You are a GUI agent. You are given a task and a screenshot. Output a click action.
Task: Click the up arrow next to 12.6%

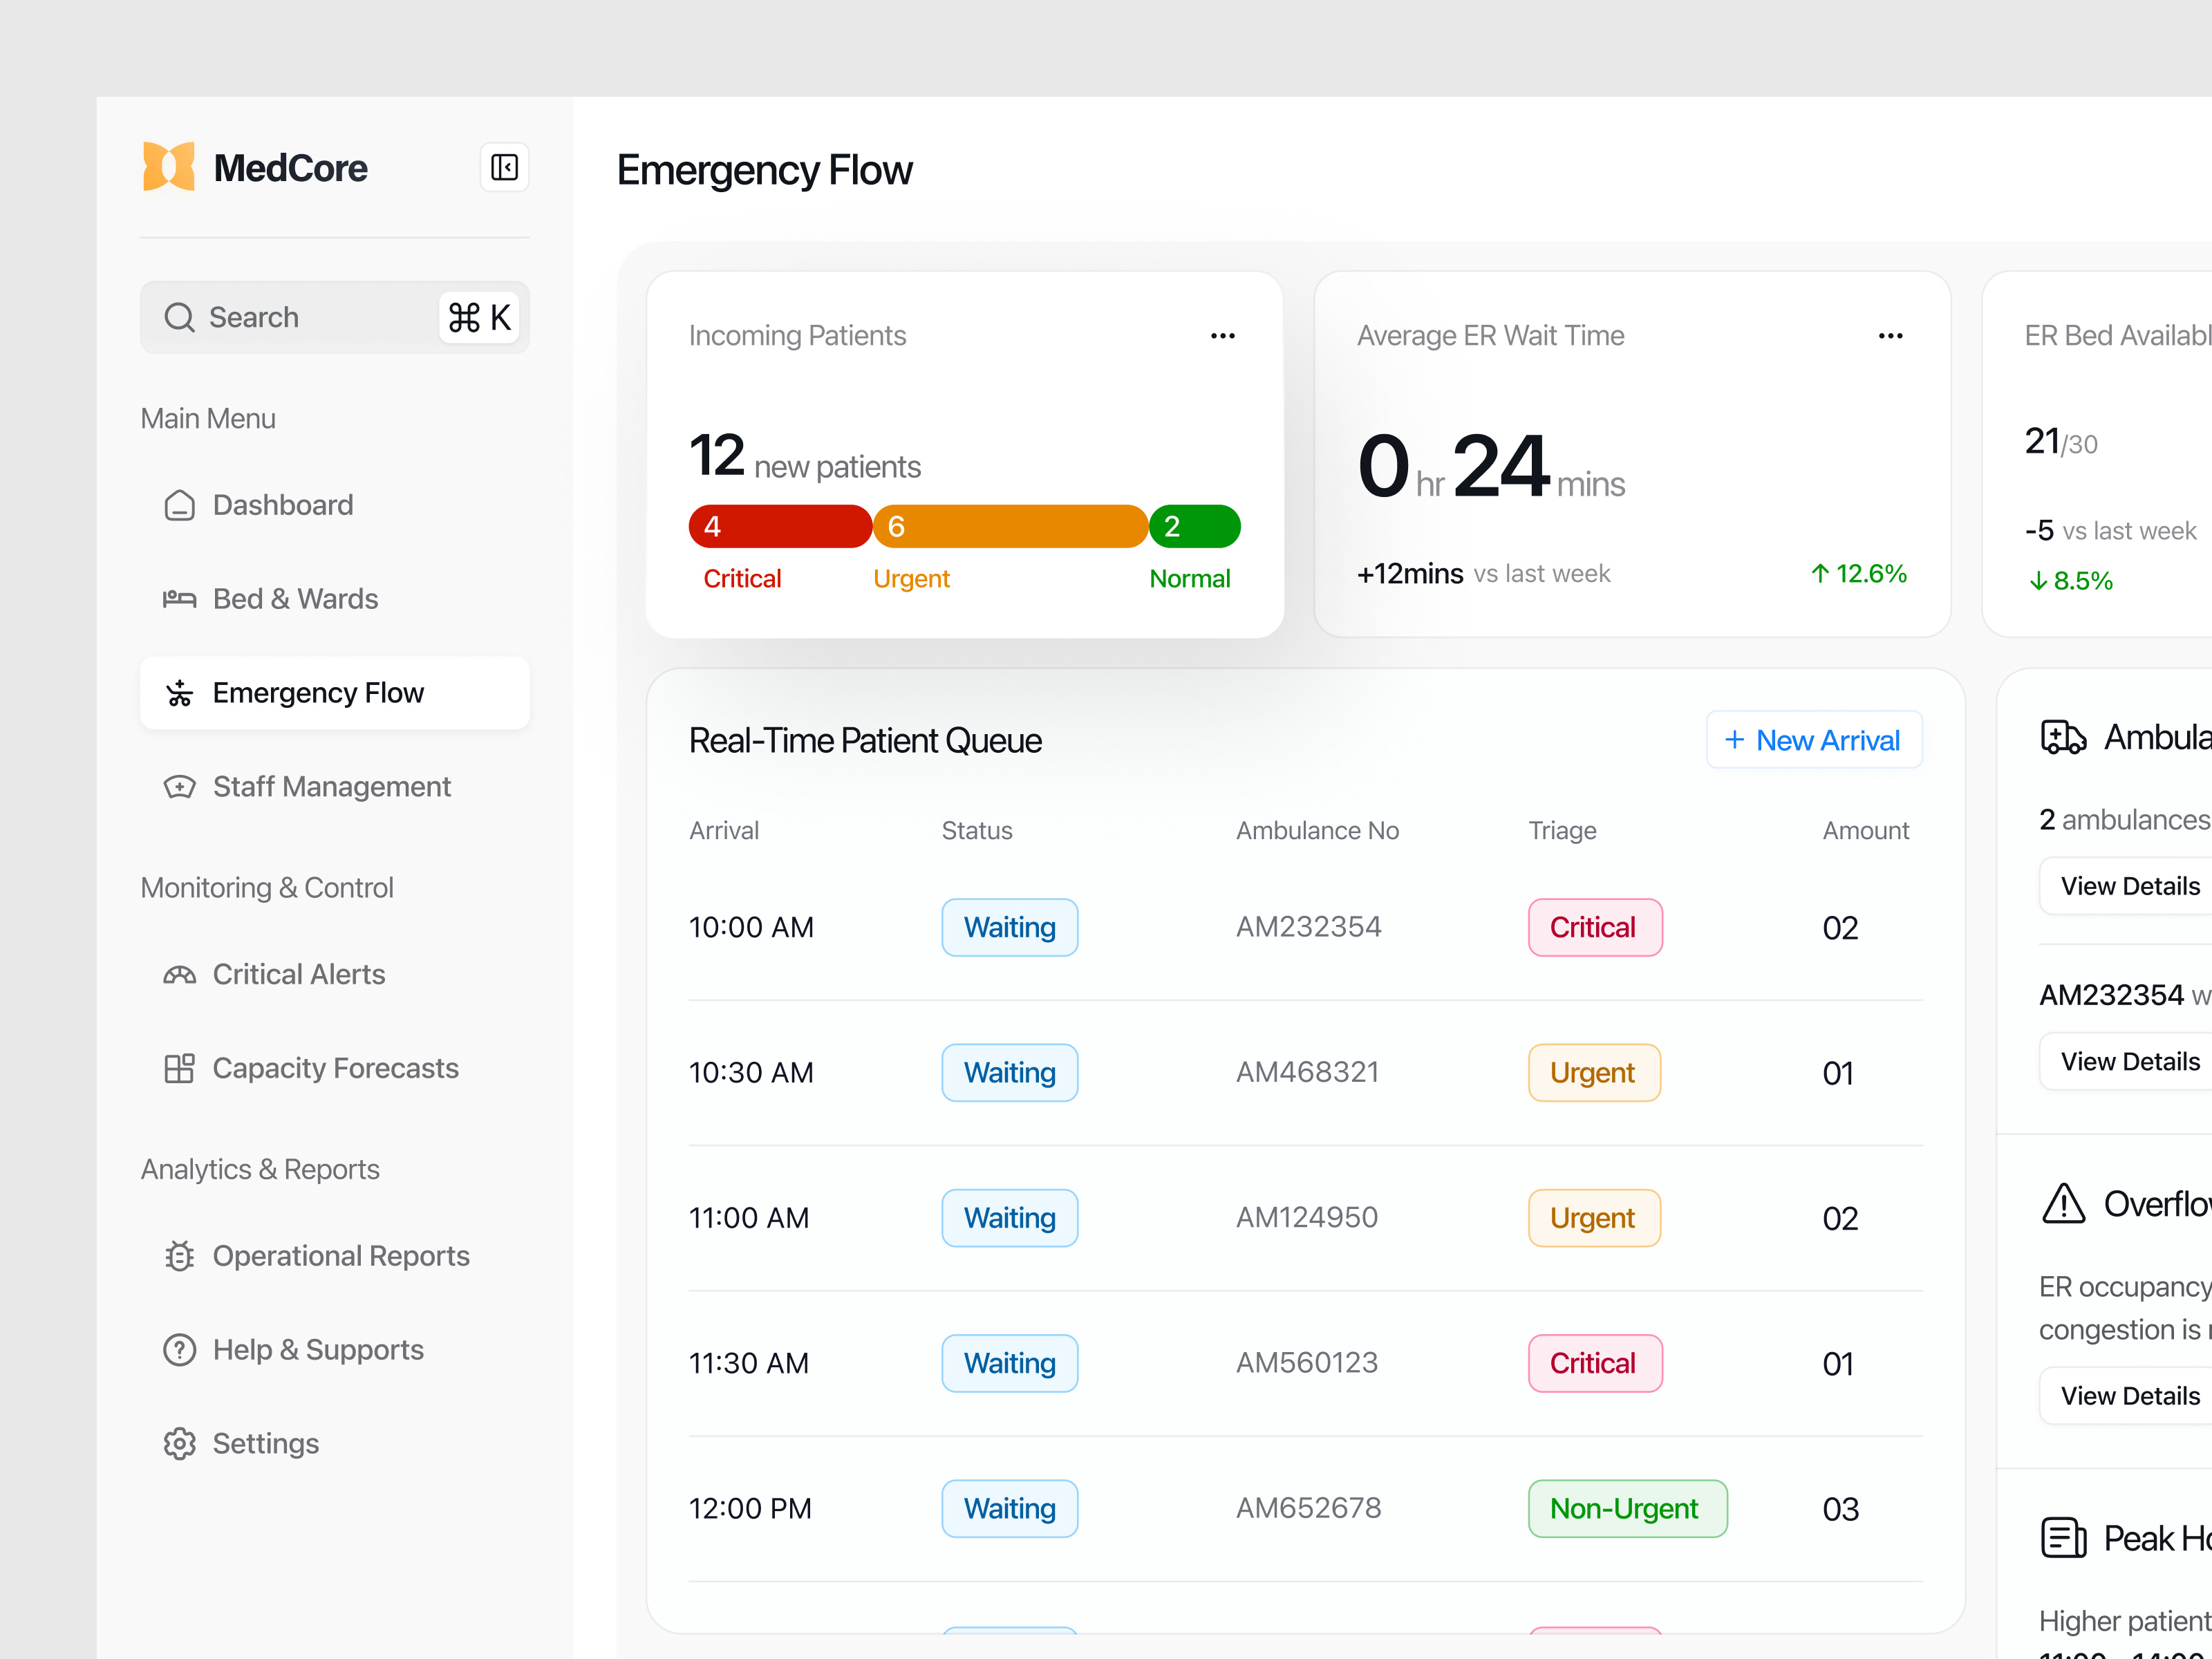pyautogui.click(x=1820, y=574)
